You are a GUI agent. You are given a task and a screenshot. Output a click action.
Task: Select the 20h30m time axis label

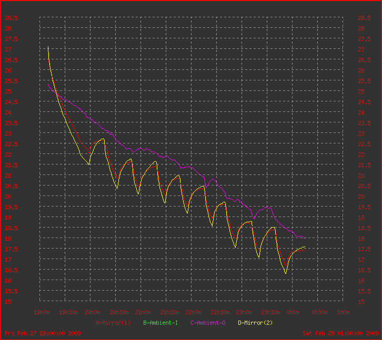119,312
